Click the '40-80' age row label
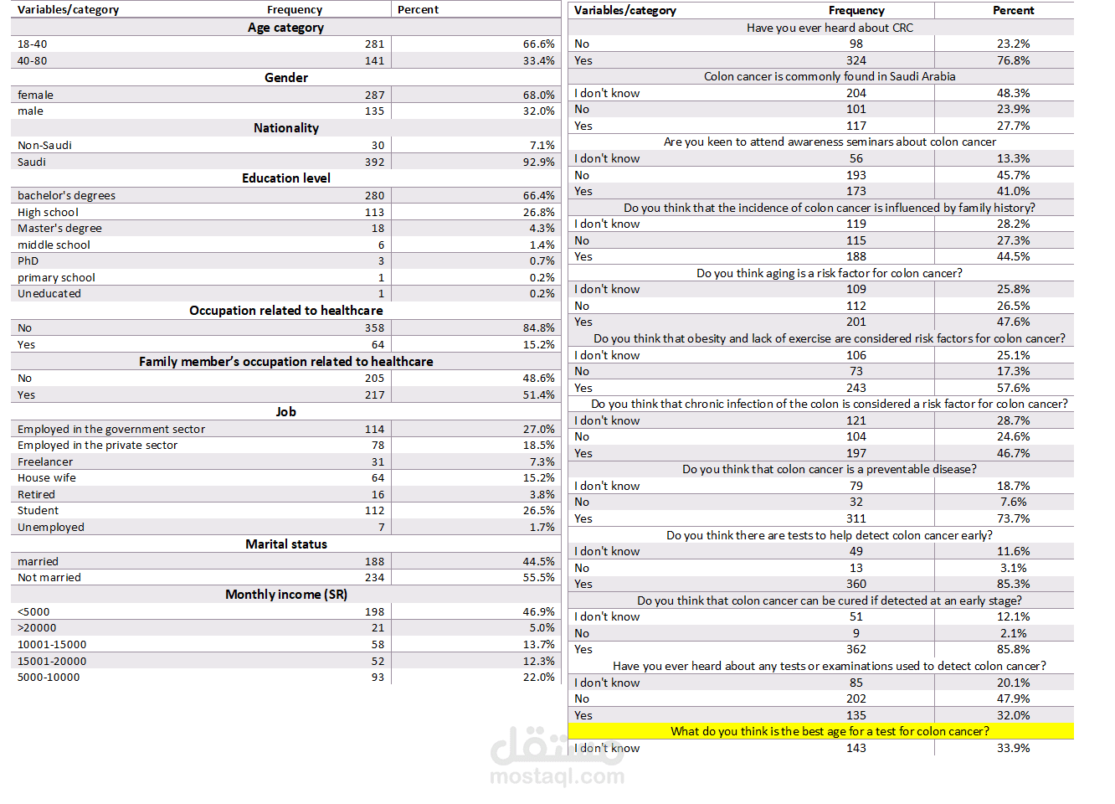Screen dimensions: 1115x804 [33, 61]
